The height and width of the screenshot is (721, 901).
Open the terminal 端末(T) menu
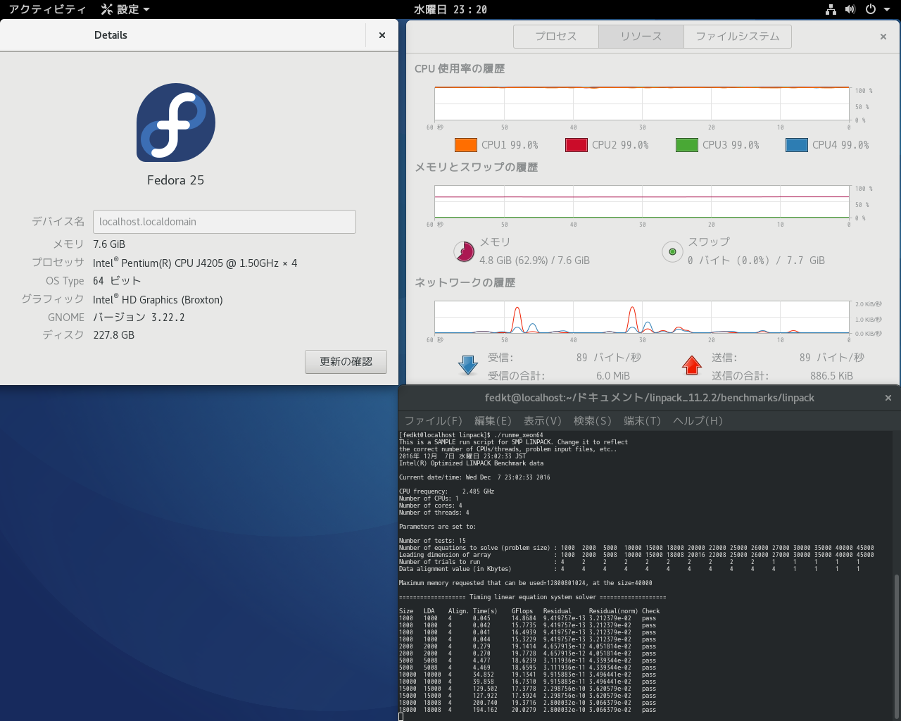coord(642,420)
